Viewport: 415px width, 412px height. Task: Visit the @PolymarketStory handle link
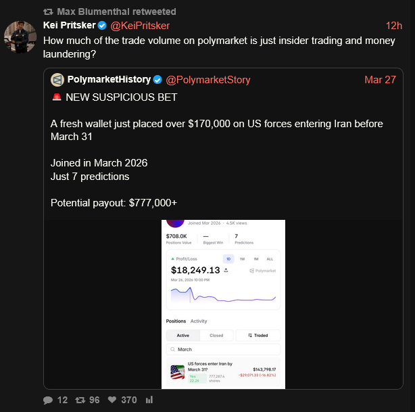click(208, 80)
